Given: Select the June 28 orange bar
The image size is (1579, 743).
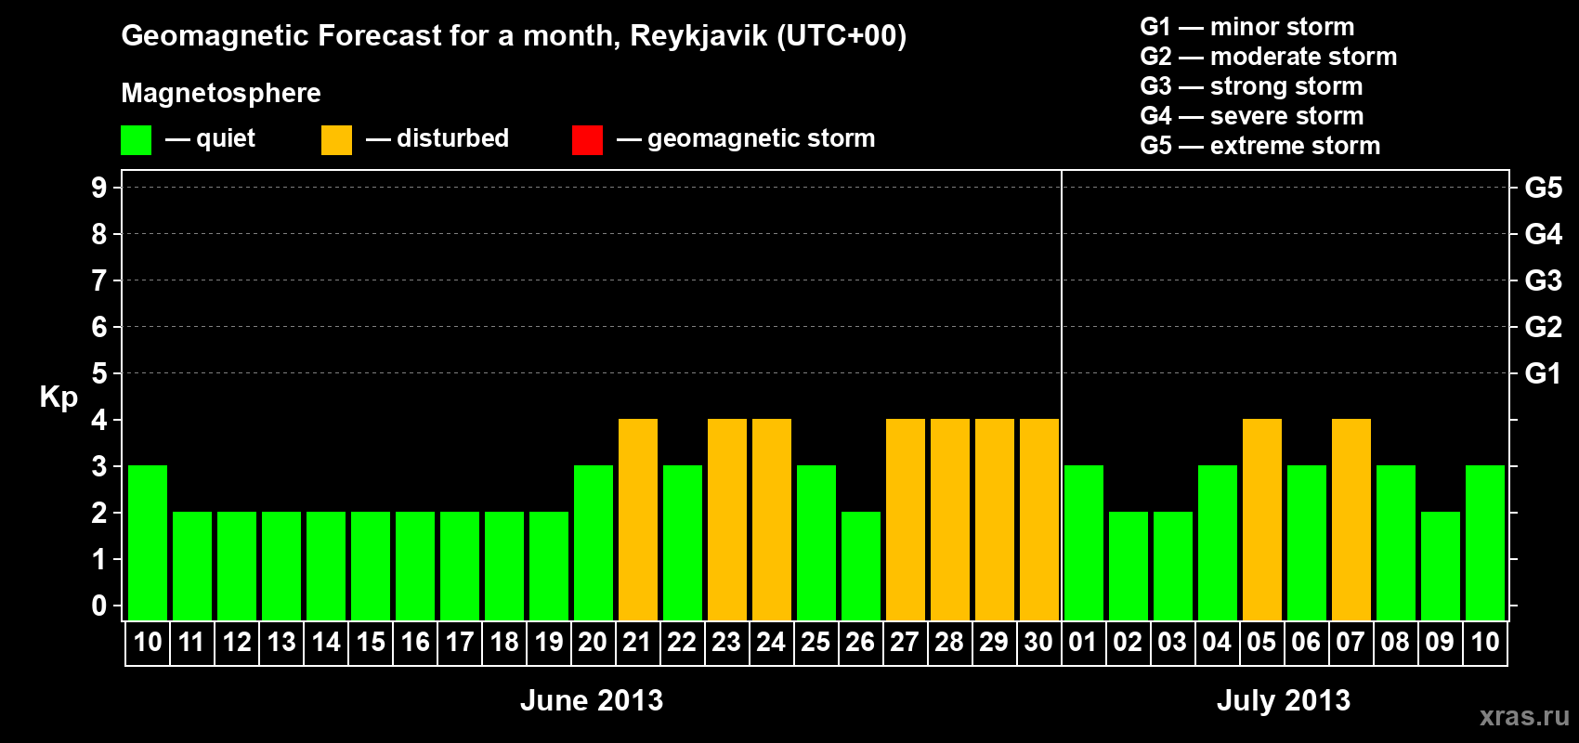Looking at the screenshot, I should pyautogui.click(x=950, y=519).
